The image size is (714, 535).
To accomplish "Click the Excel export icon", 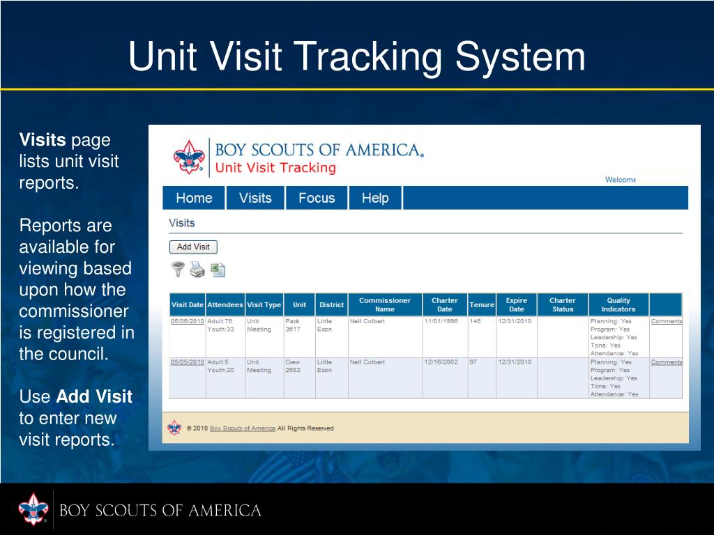I will point(218,270).
